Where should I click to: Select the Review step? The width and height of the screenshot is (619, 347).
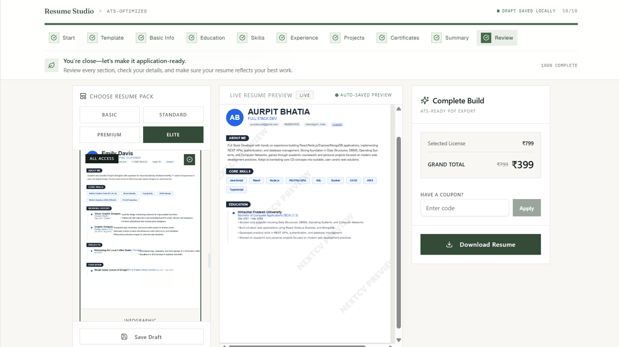pos(497,38)
